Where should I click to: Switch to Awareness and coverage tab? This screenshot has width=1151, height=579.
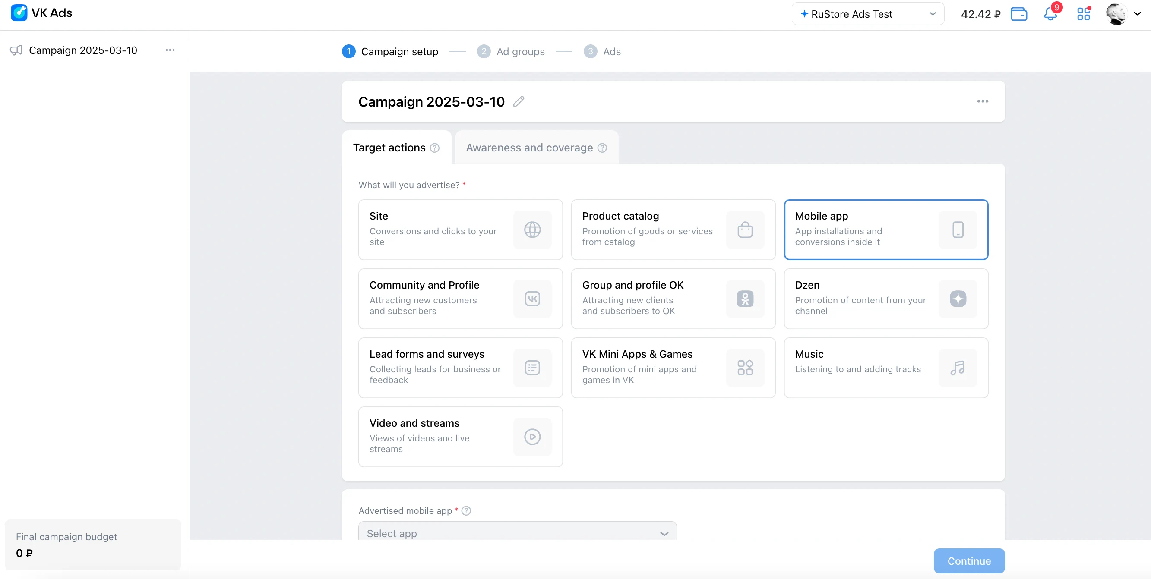click(x=536, y=148)
